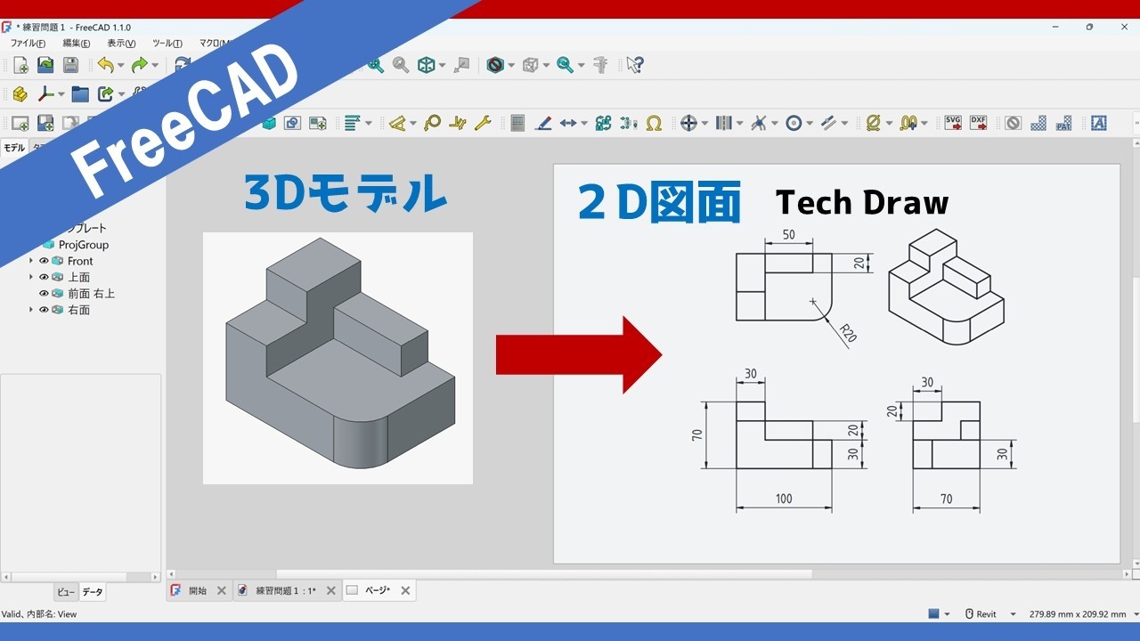Image resolution: width=1140 pixels, height=641 pixels.
Task: Toggle visibility of 前面 右上 view
Action: [x=44, y=293]
